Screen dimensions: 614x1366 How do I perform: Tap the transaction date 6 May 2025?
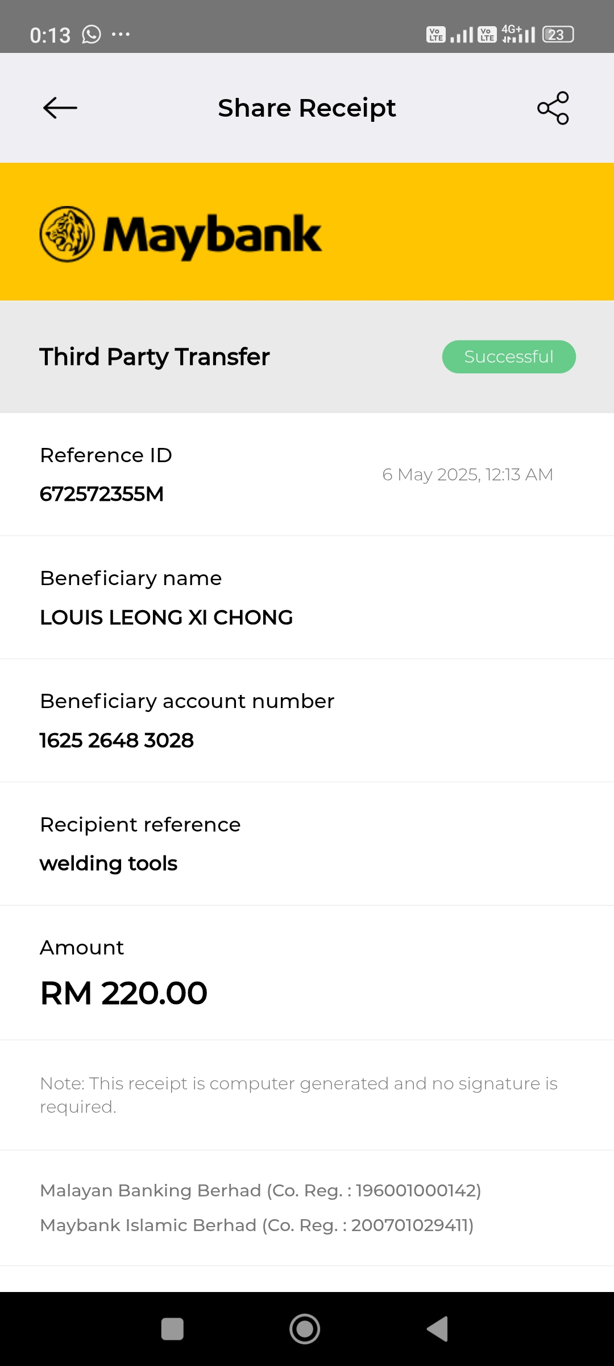pyautogui.click(x=467, y=475)
